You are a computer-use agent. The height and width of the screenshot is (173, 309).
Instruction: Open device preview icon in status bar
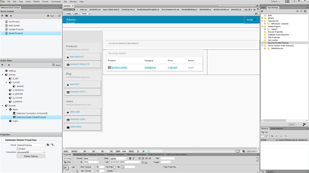click(x=238, y=151)
